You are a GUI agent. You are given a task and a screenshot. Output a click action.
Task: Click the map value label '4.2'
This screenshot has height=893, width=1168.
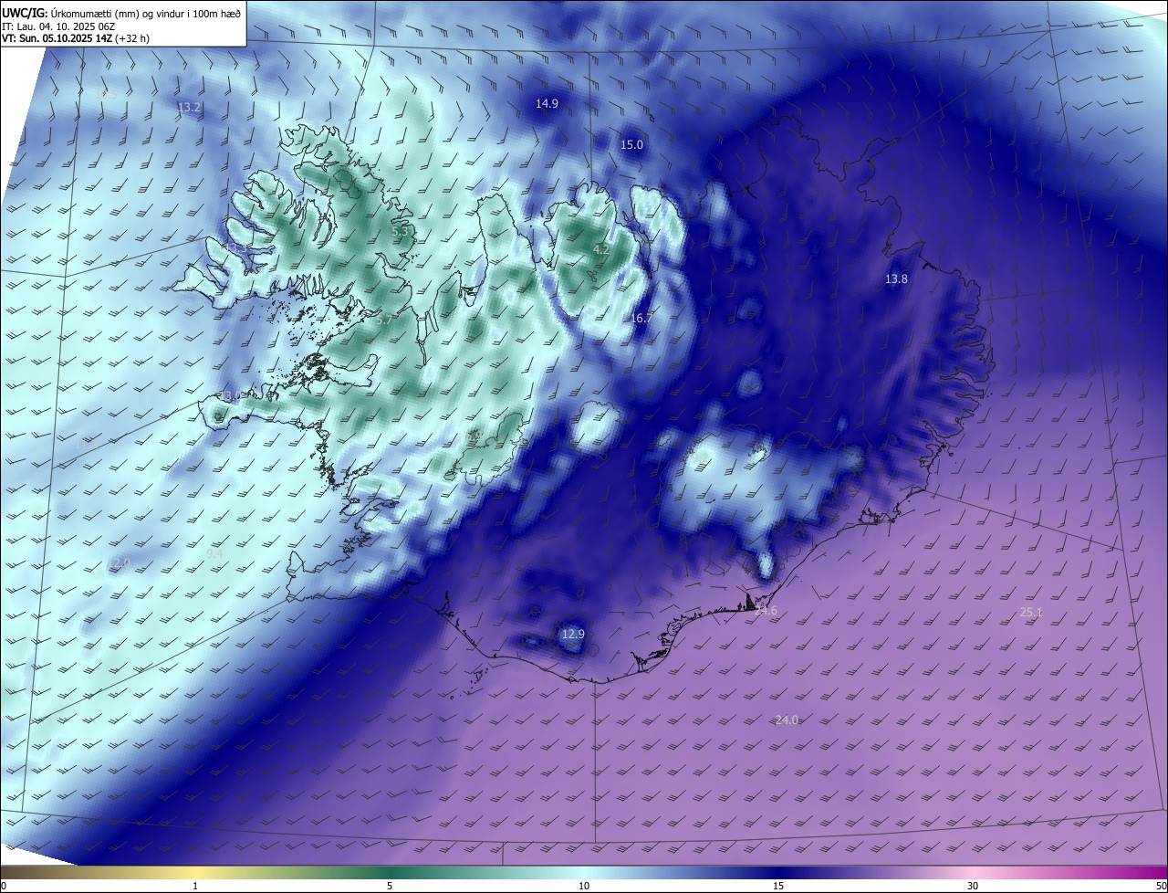click(x=601, y=249)
